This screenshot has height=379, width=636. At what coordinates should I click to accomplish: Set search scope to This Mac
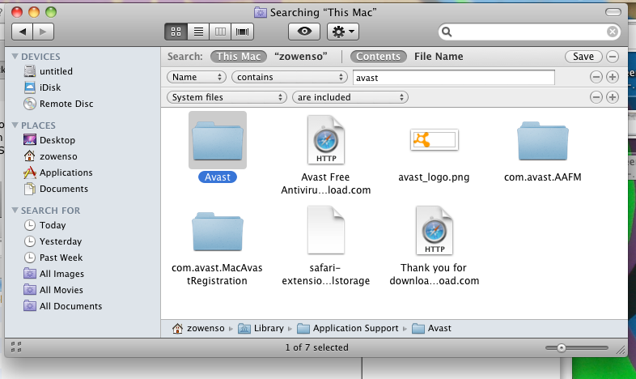click(239, 57)
